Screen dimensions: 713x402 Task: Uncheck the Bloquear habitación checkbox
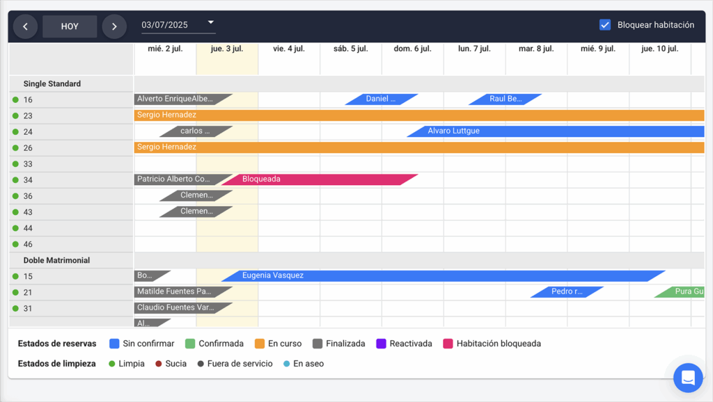pyautogui.click(x=604, y=25)
